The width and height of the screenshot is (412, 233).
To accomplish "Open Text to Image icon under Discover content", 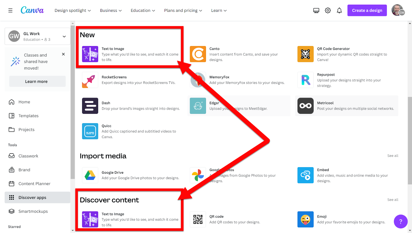I will click(x=90, y=219).
